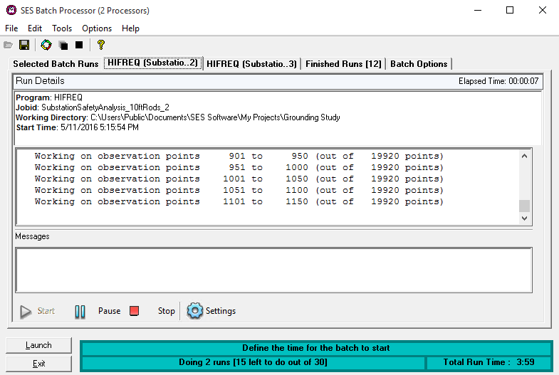Image resolution: width=559 pixels, height=375 pixels.
Task: Click the open folder toolbar icon
Action: pyautogui.click(x=9, y=46)
